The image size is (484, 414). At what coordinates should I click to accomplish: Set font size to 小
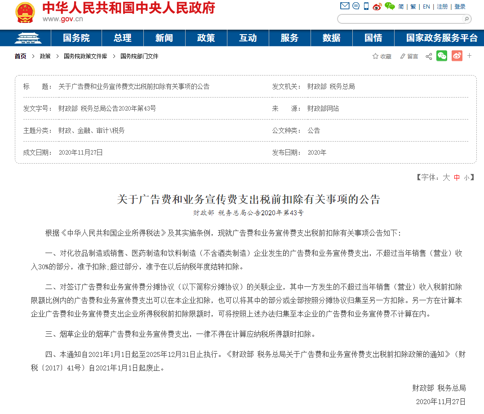[467, 178]
